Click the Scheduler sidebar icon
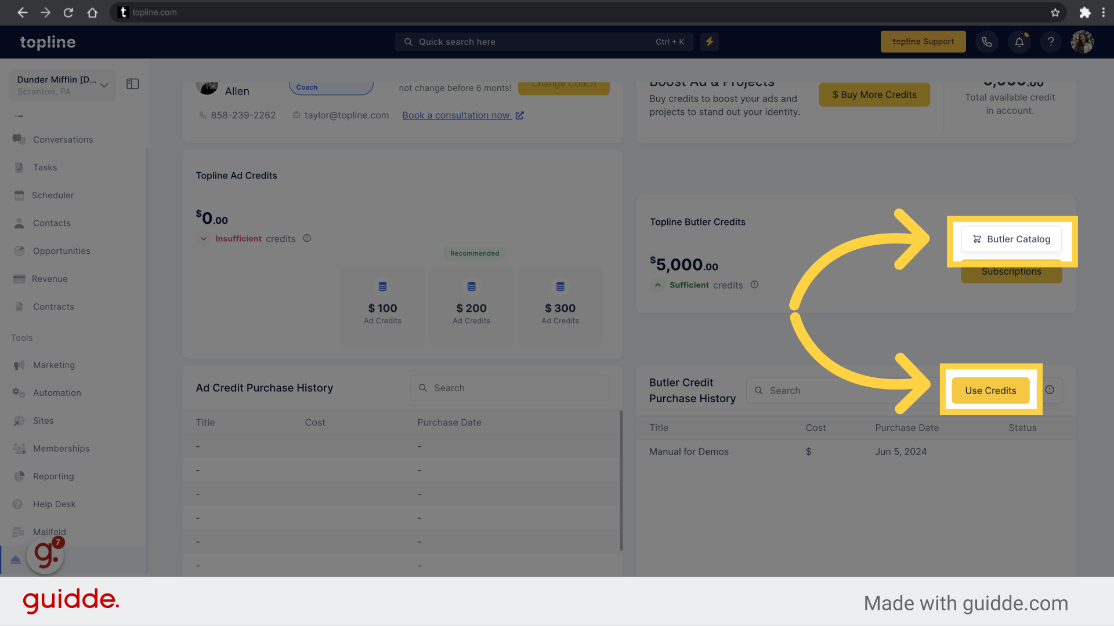Image resolution: width=1114 pixels, height=626 pixels. (19, 194)
